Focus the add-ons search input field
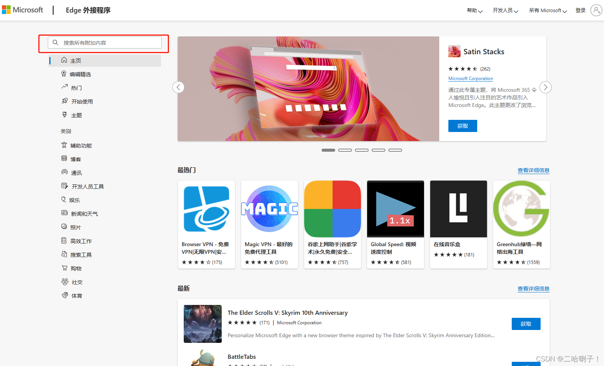 pos(105,42)
